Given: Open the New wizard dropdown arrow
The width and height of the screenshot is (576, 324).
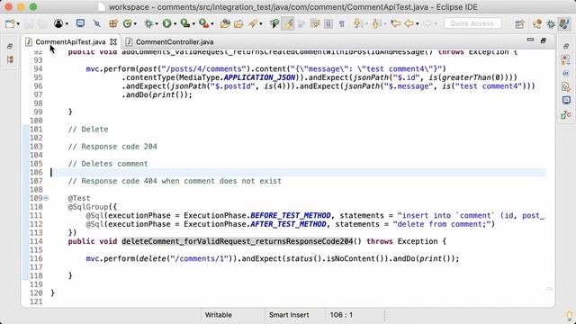Looking at the screenshot, I should coord(18,24).
